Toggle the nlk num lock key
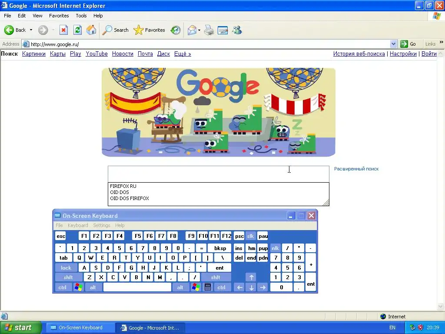Image resolution: width=445 pixels, height=334 pixels. click(275, 248)
